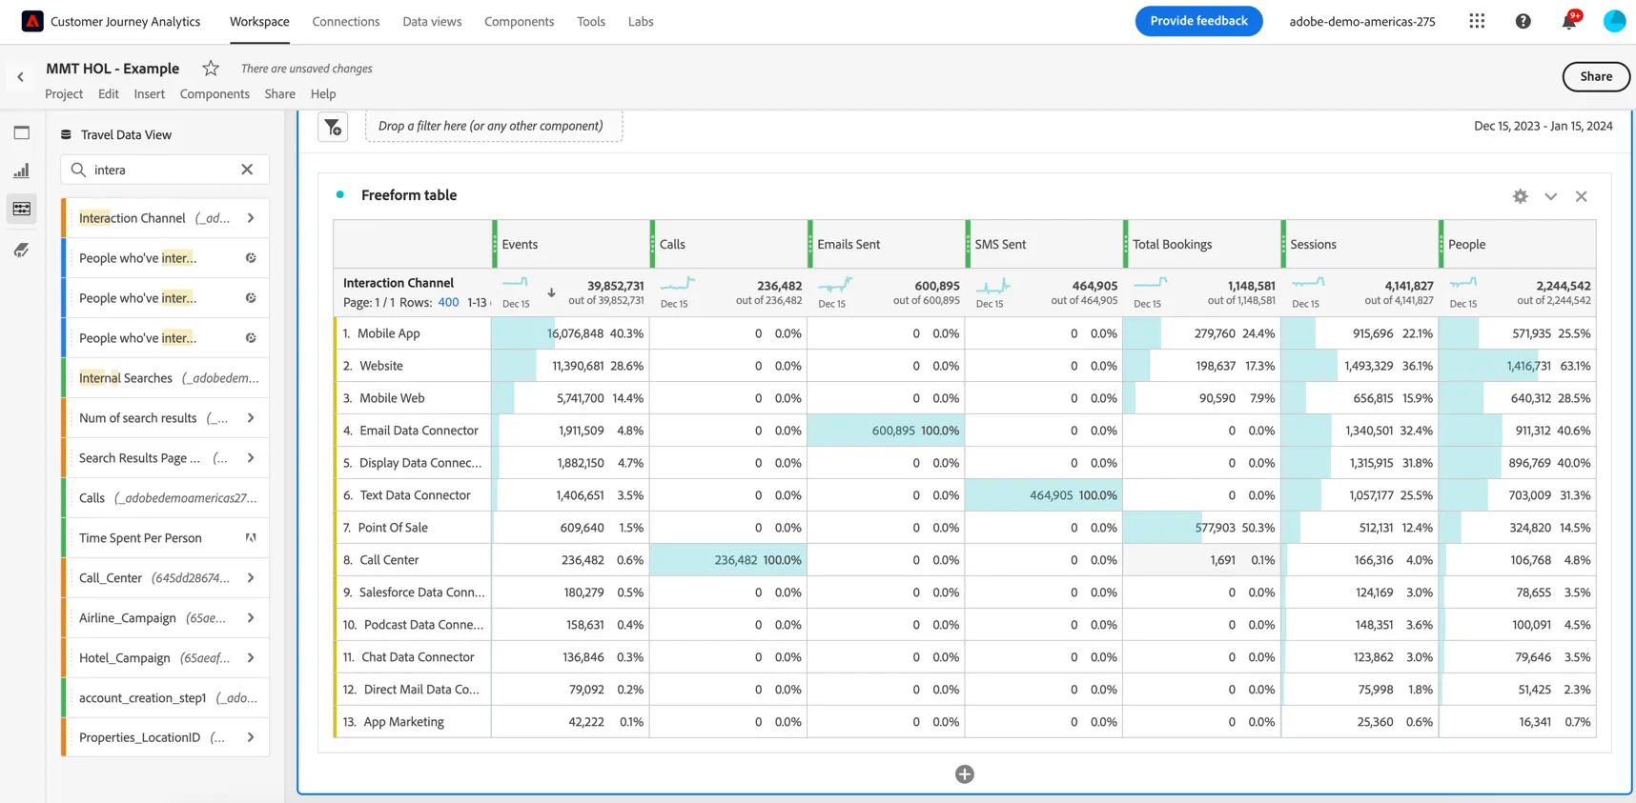Open Freeform table settings gear
1636x803 pixels.
coord(1521,196)
